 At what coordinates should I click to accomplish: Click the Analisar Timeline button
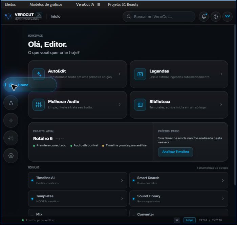[175, 152]
